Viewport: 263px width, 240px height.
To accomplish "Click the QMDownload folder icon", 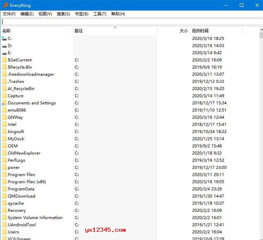I will click(5, 196).
